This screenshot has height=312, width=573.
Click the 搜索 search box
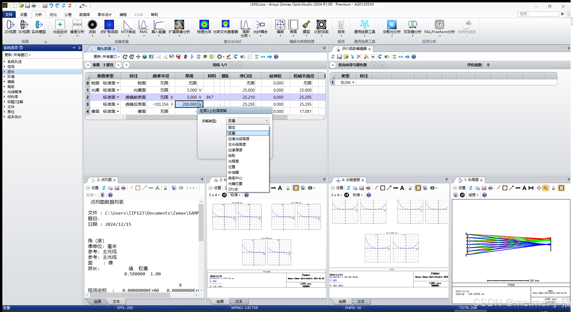click(x=538, y=14)
